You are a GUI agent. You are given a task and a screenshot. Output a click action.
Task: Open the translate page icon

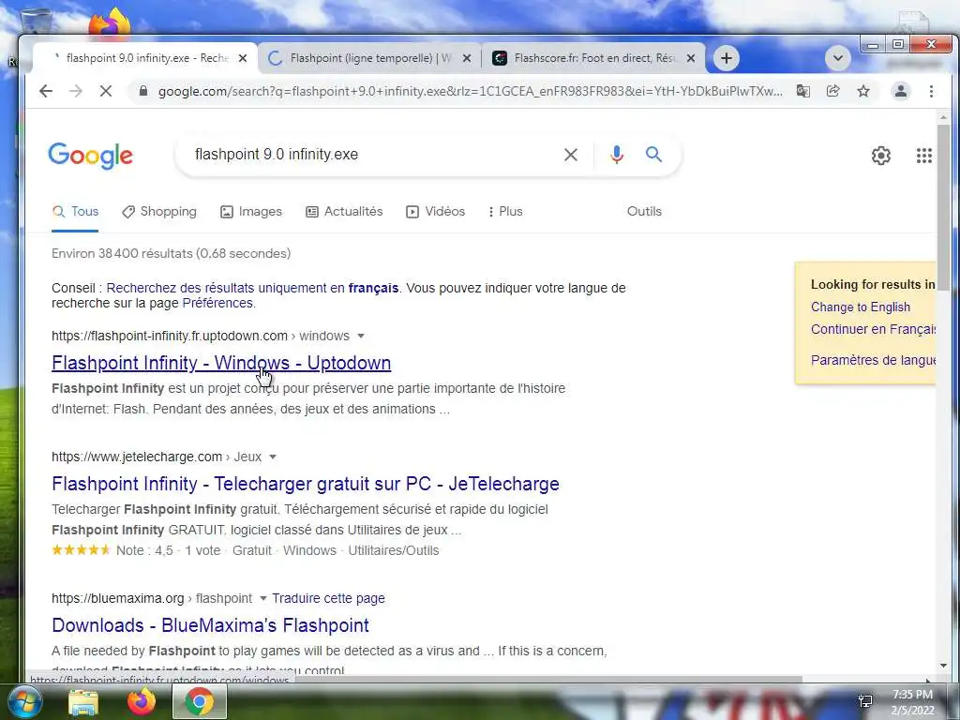802,91
